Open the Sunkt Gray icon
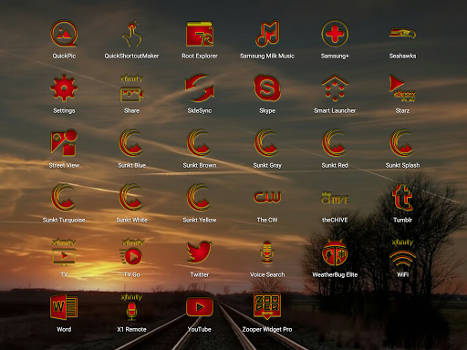The height and width of the screenshot is (350, 467). [266, 143]
